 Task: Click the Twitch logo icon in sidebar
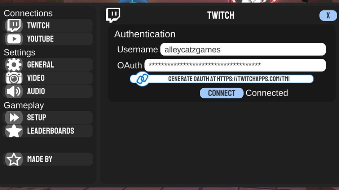click(14, 26)
